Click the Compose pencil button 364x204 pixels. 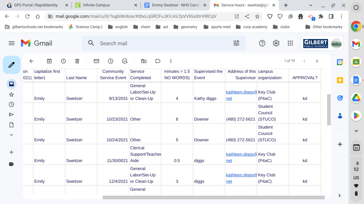point(12,65)
